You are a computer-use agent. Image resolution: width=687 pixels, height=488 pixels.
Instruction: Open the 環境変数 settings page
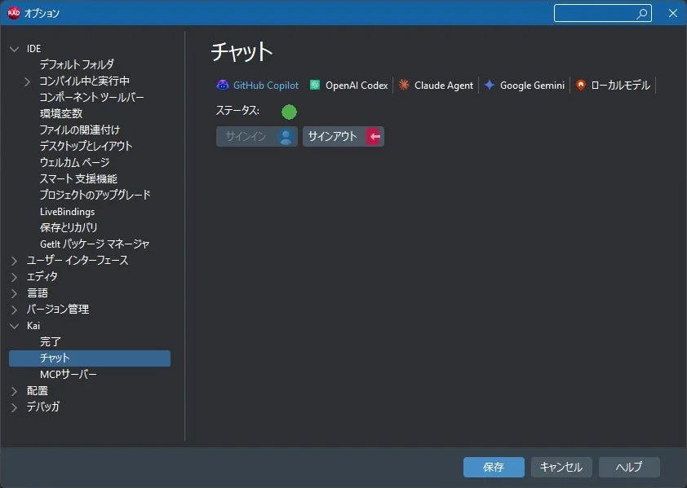tap(61, 114)
